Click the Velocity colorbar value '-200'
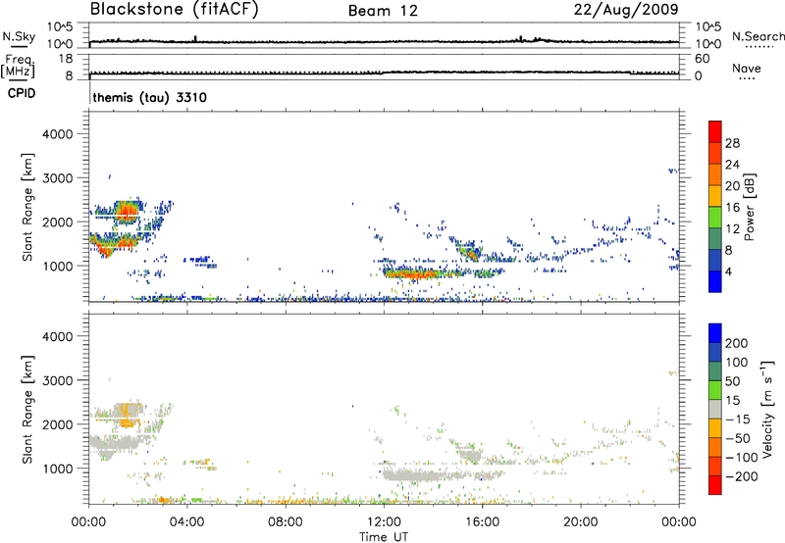785x543 pixels. [741, 476]
